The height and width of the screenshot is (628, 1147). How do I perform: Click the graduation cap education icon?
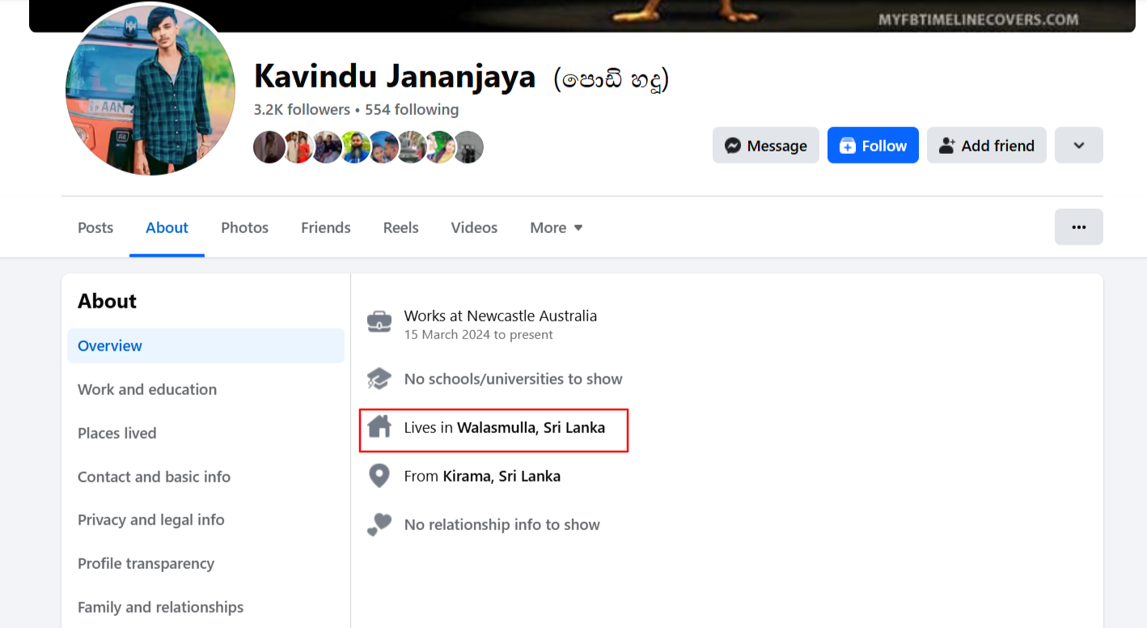tap(379, 379)
